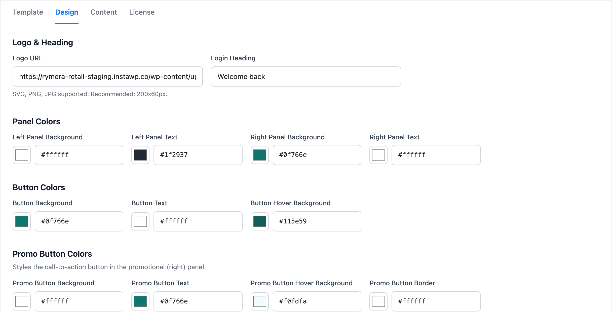Click Button Background hex input
Image resolution: width=612 pixels, height=312 pixels.
(x=79, y=221)
